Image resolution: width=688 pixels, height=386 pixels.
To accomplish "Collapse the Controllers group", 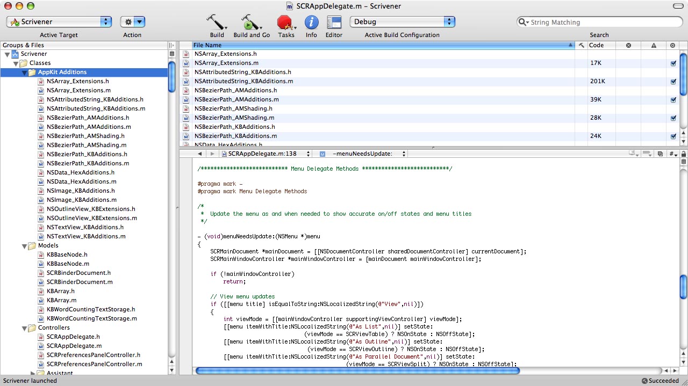I will [24, 328].
